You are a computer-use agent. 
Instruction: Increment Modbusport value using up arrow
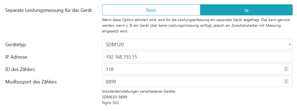pyautogui.click(x=286, y=80)
